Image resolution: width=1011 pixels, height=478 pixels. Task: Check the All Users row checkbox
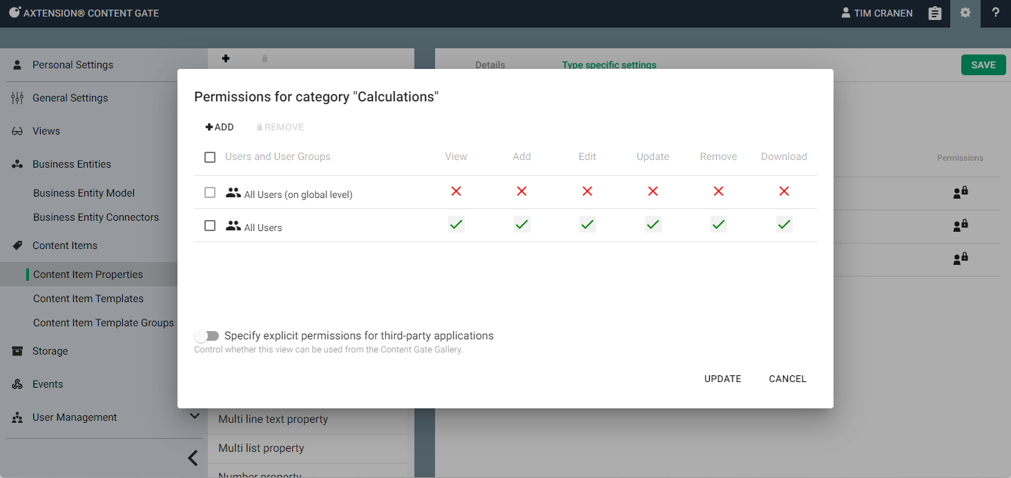[210, 226]
